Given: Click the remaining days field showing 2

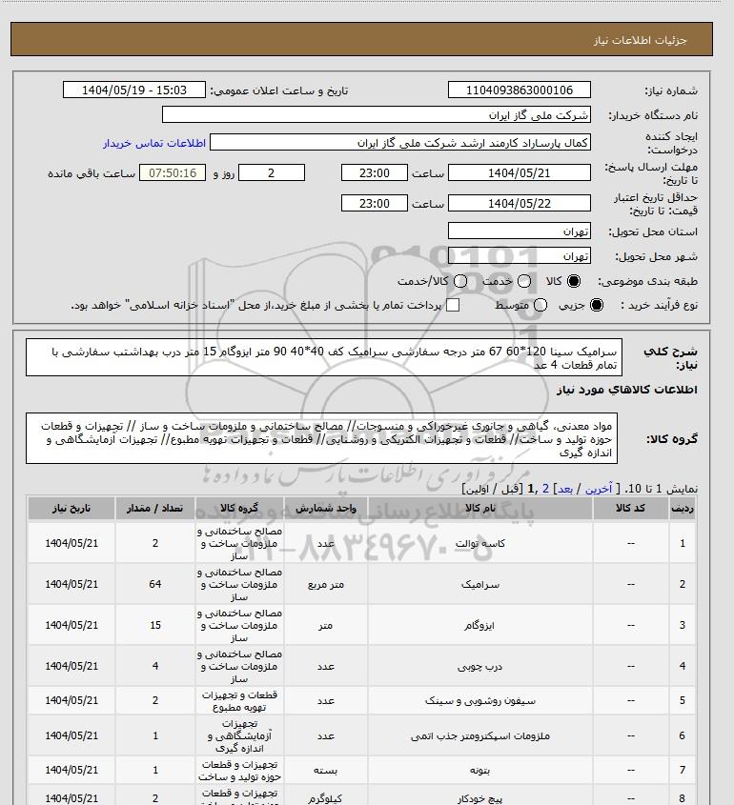Looking at the screenshot, I should click(x=272, y=172).
